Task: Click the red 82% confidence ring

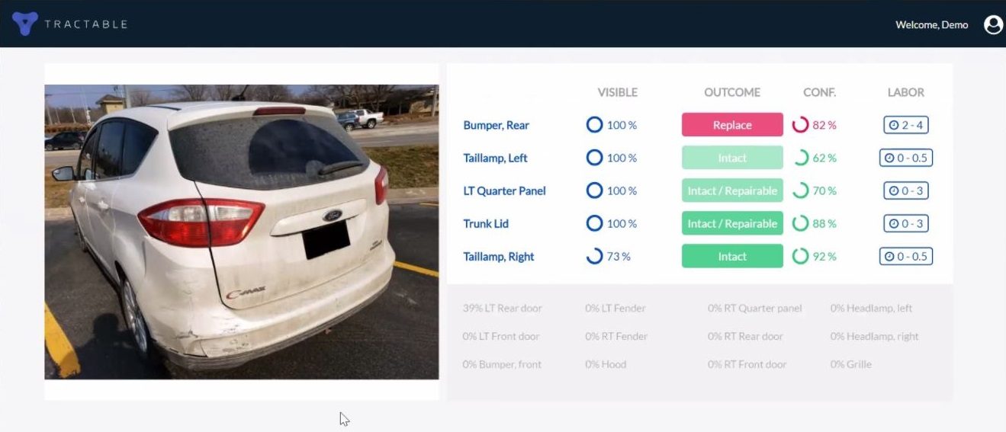Action: coord(800,125)
